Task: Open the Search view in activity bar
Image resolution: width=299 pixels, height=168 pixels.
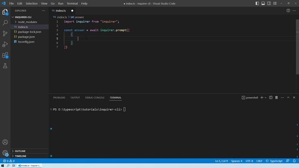Action: point(5,23)
